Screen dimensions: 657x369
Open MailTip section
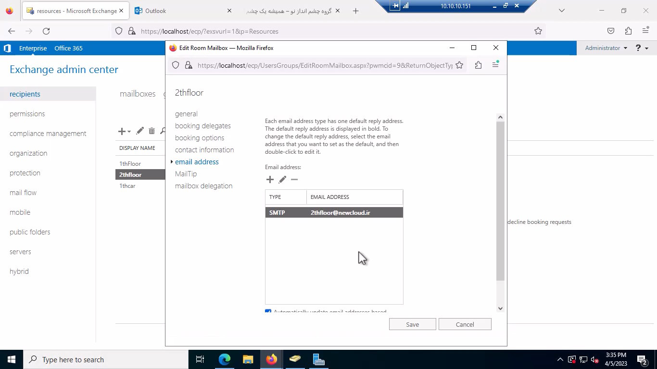[186, 174]
